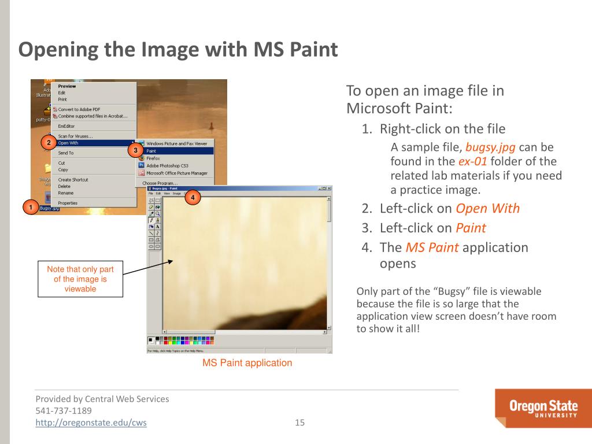Select the Pick Color eyedropper tool

[151, 214]
